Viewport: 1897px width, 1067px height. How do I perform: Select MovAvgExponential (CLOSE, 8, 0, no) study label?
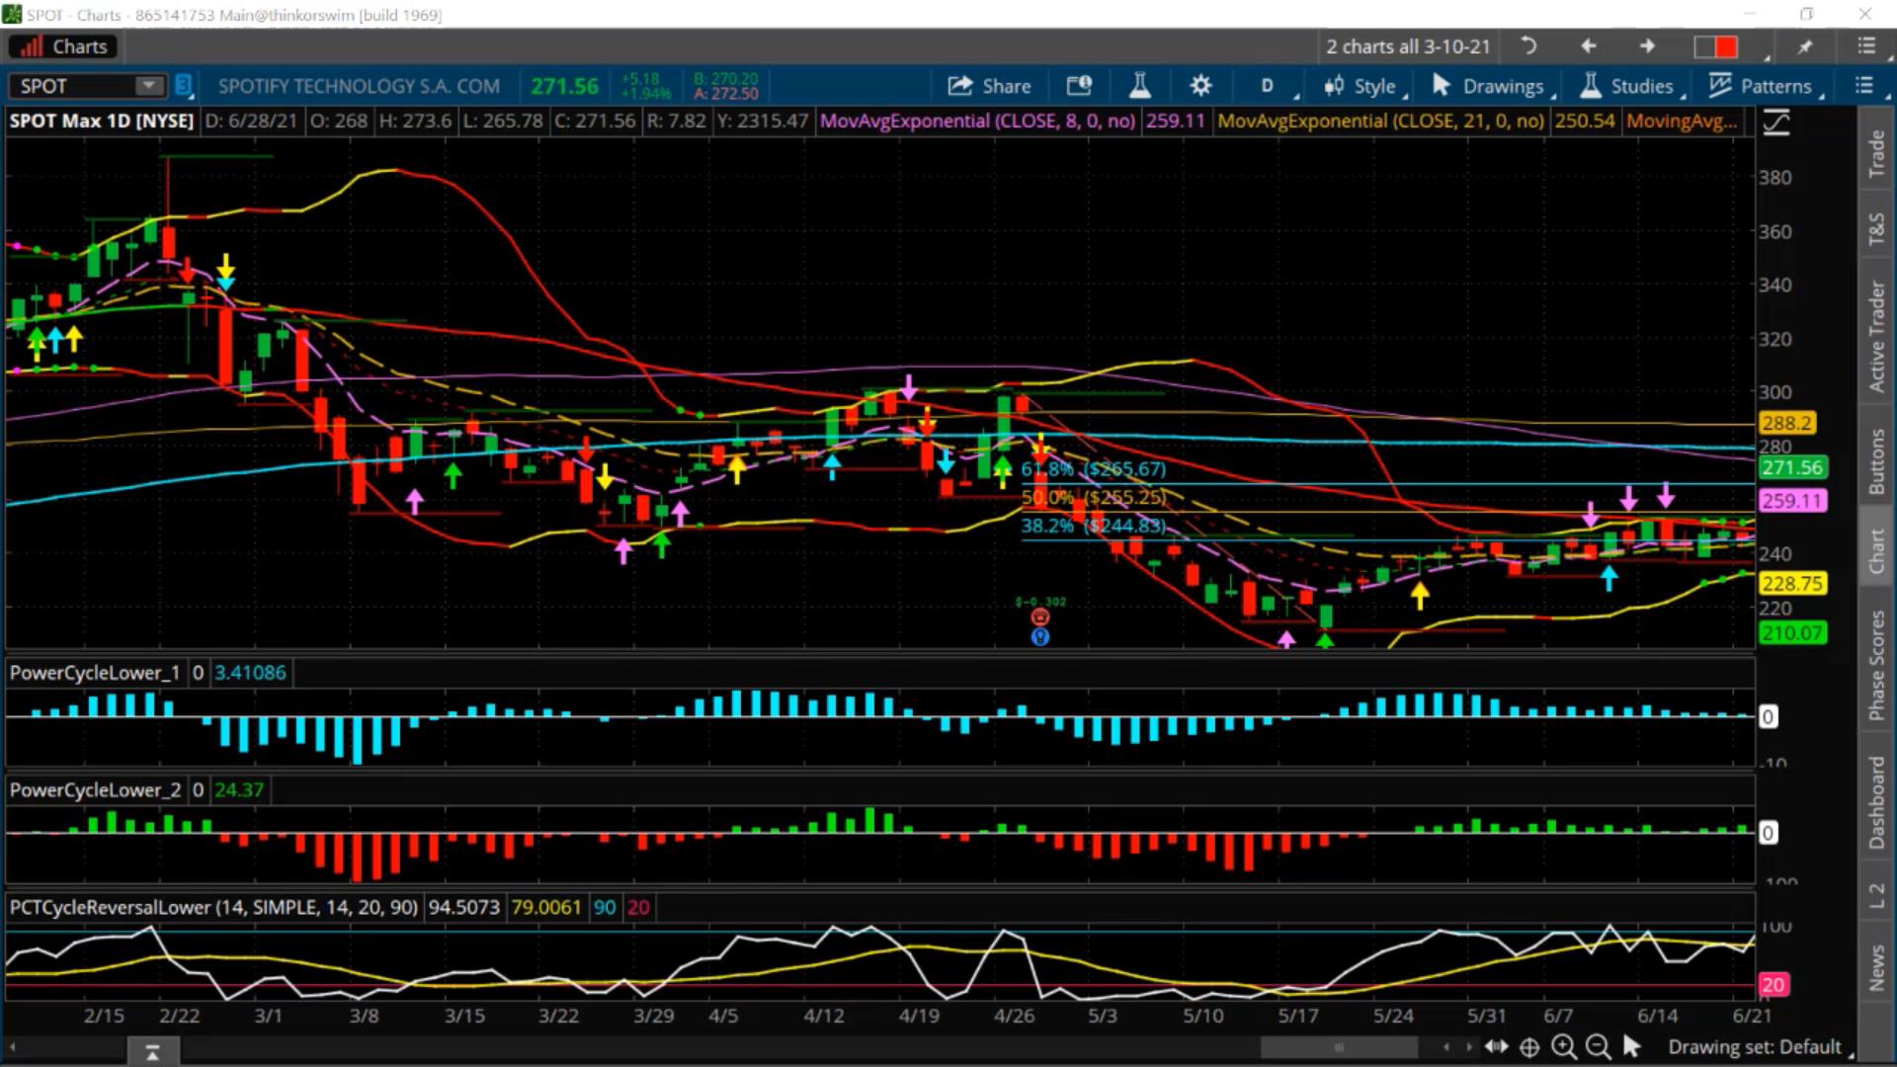[x=977, y=121]
